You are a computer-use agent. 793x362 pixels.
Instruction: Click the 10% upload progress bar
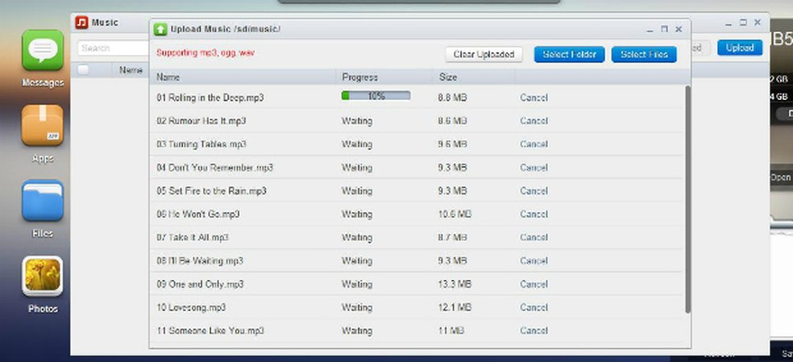(376, 95)
